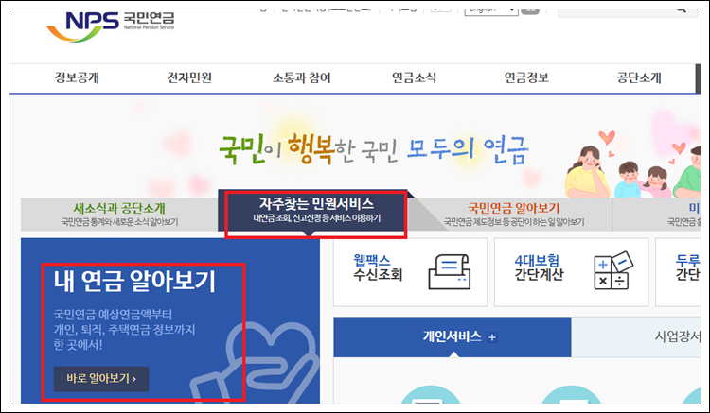Open the 소통과 참여 menu
This screenshot has height=413, width=710.
[302, 77]
